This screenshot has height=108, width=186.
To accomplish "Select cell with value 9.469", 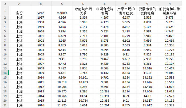I will tap(170, 36).
